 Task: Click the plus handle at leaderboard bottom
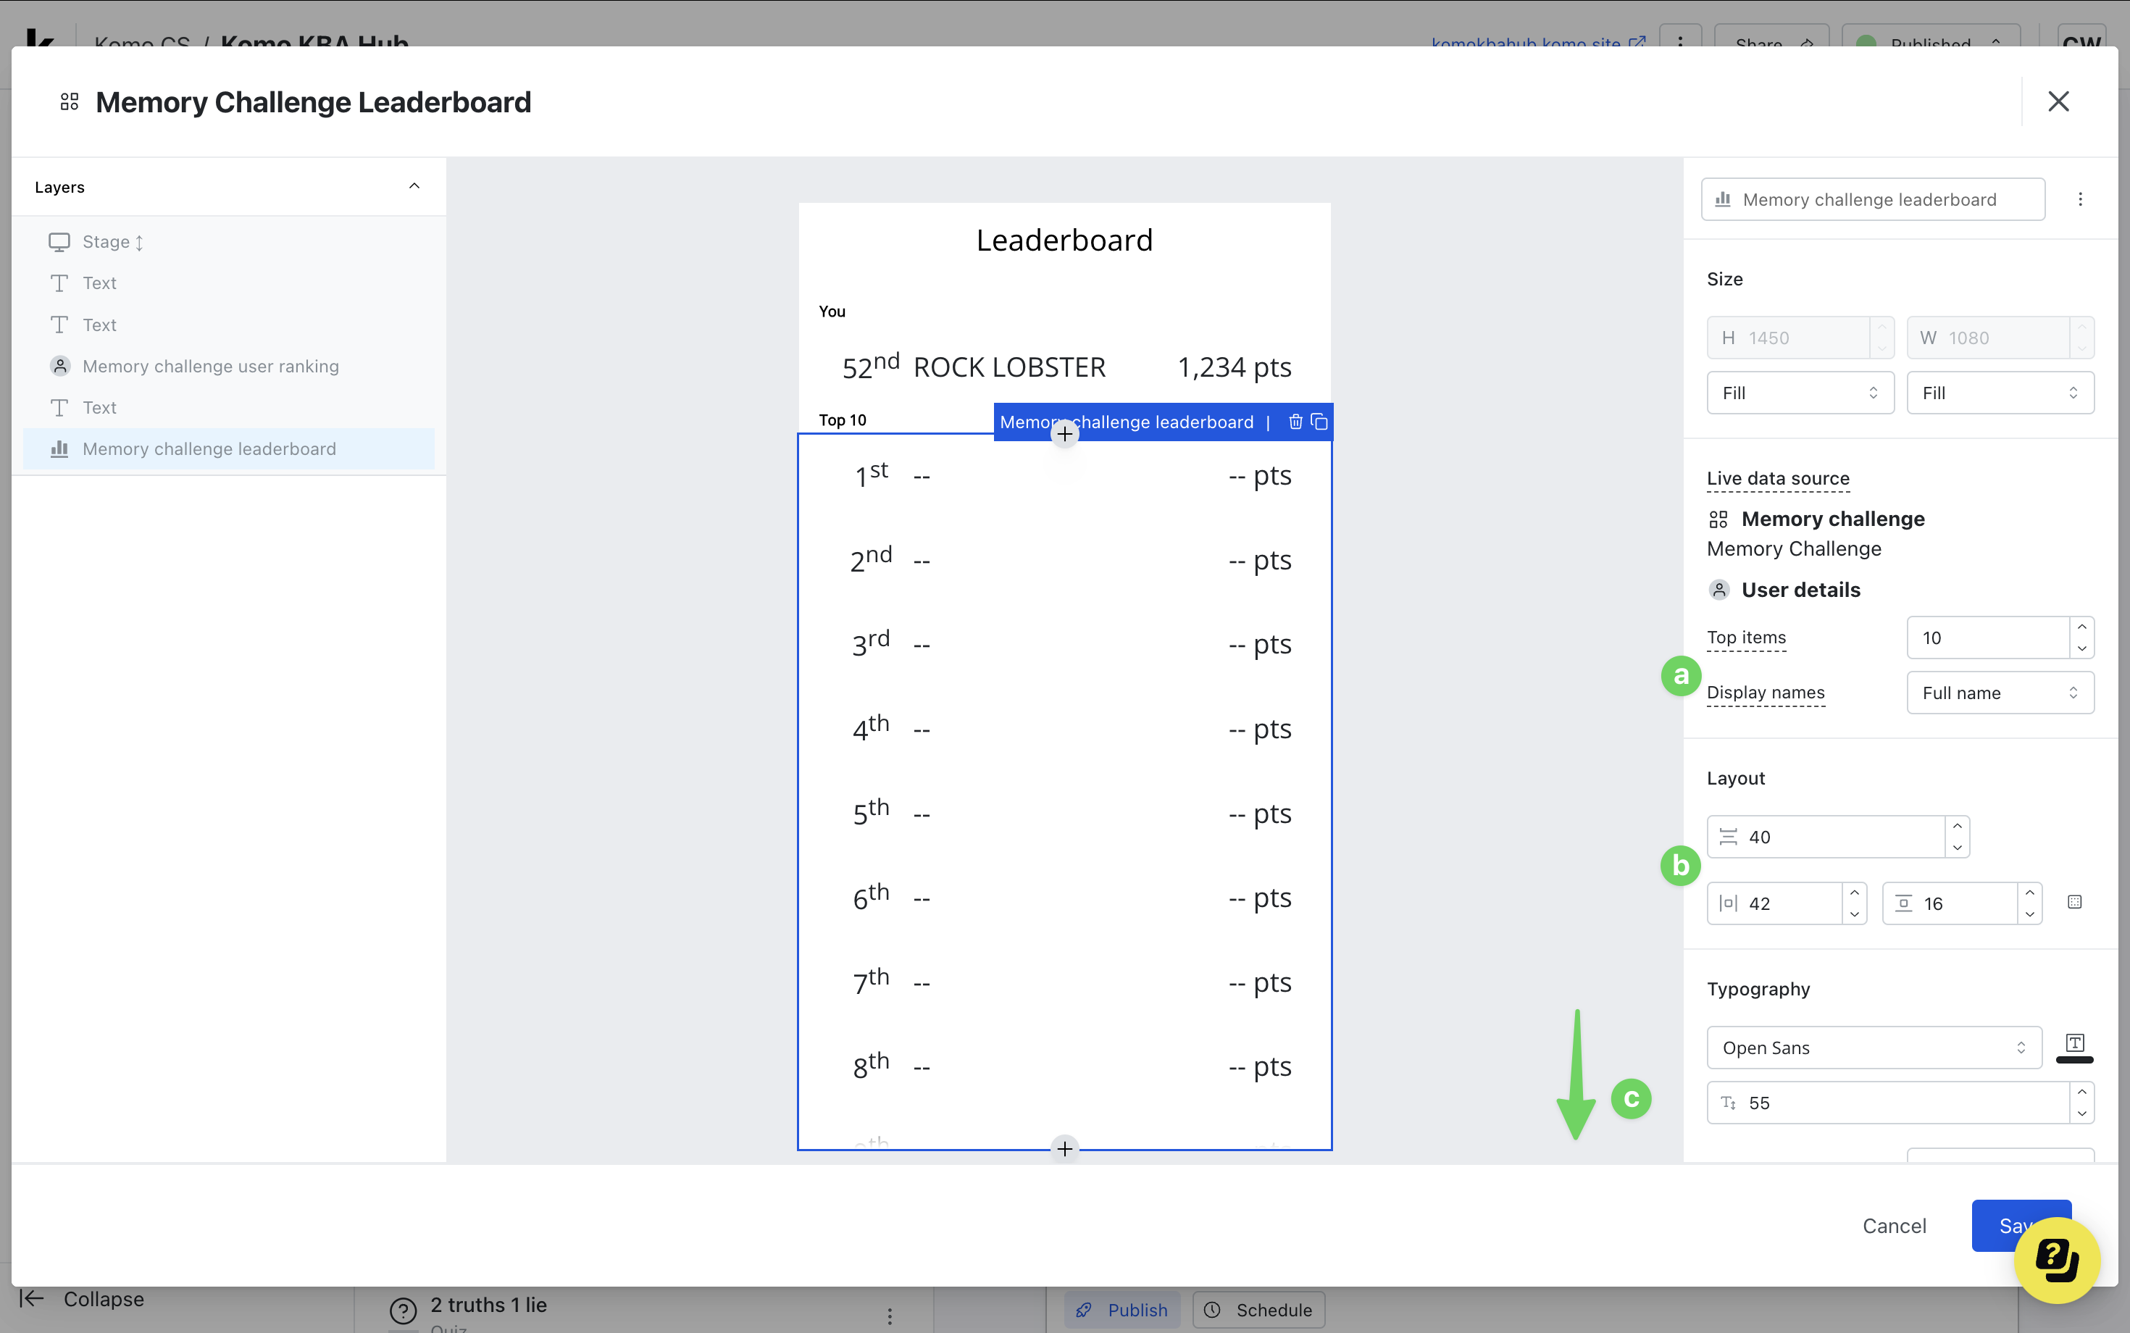[1065, 1149]
